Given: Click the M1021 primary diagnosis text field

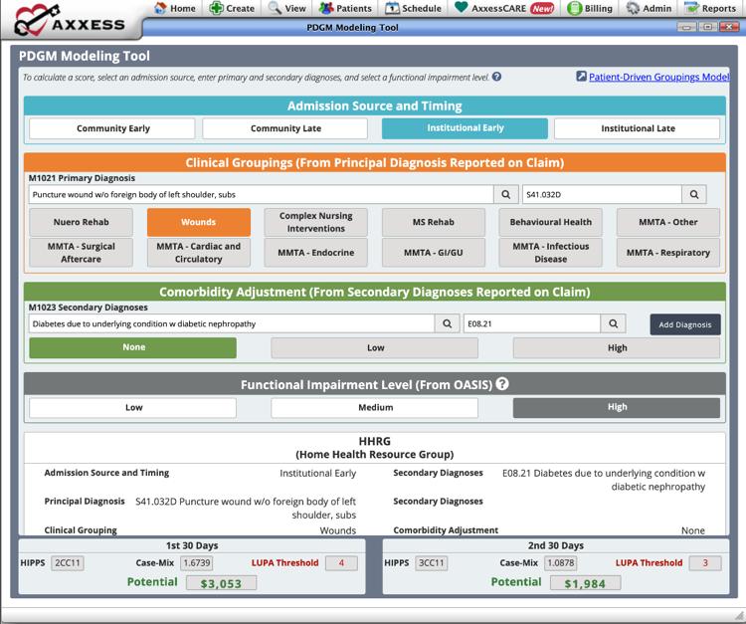Looking at the screenshot, I should coord(261,195).
